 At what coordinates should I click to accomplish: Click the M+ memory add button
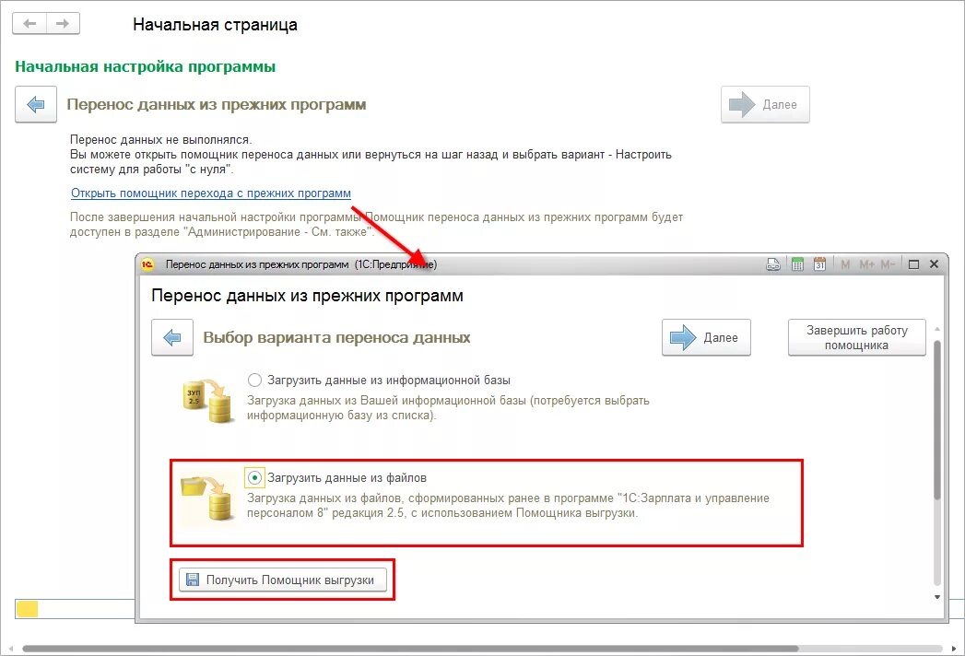tap(866, 264)
